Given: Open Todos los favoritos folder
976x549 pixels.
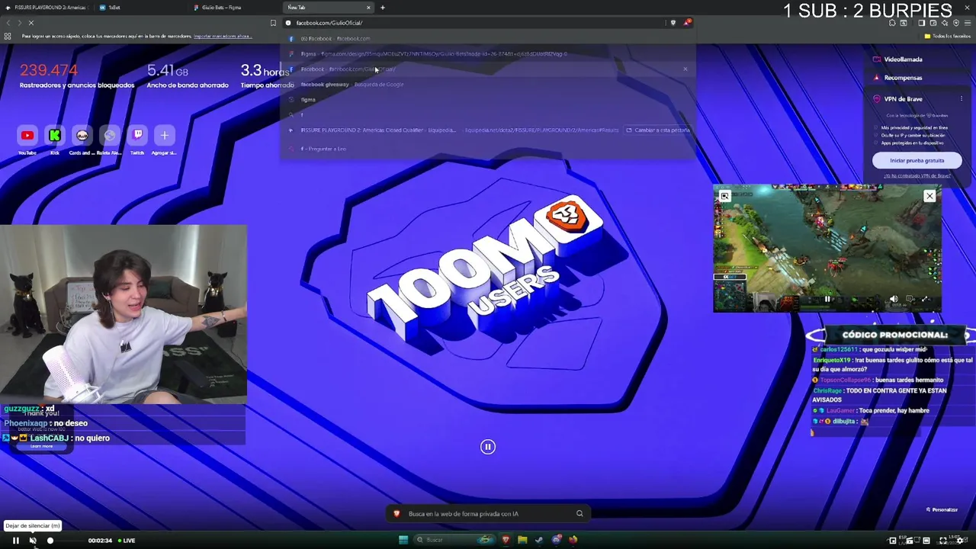Looking at the screenshot, I should (948, 36).
